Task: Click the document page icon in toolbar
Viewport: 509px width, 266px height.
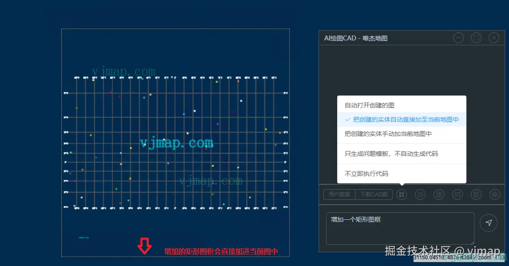Action: [438, 195]
